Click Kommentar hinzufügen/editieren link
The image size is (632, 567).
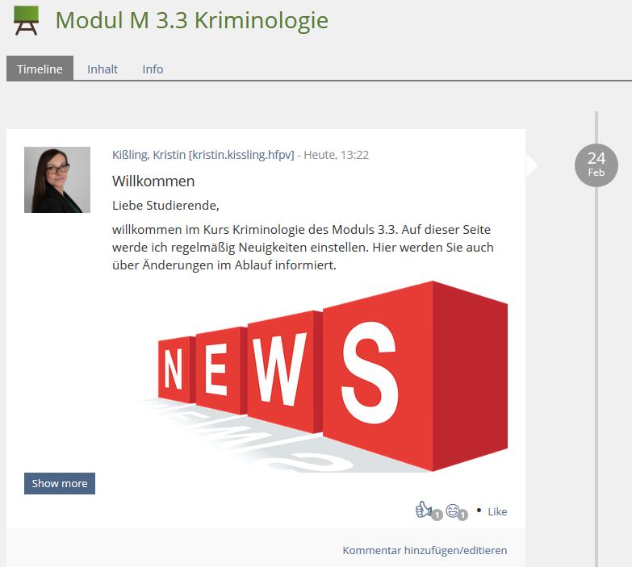425,550
